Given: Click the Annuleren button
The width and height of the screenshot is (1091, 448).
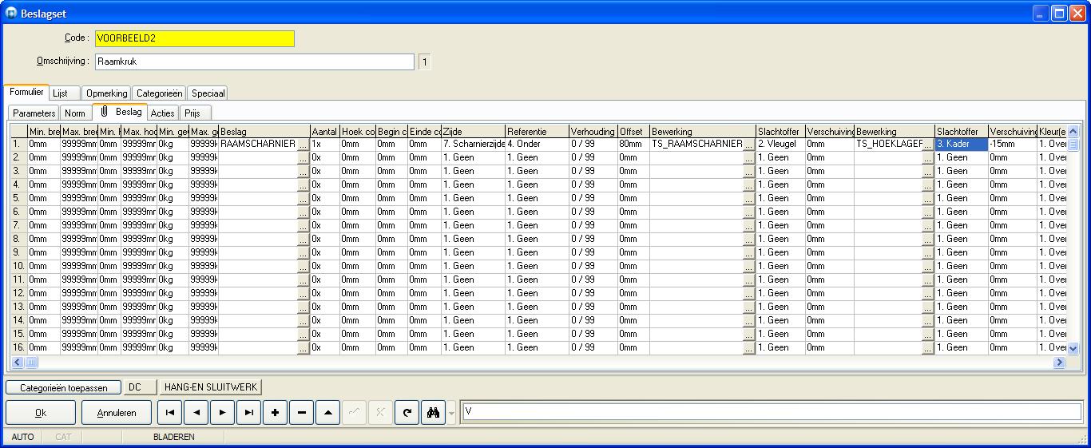Looking at the screenshot, I should (x=117, y=413).
